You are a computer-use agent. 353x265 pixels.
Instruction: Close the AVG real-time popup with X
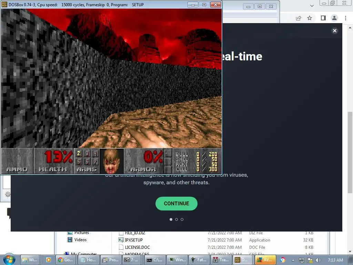(335, 31)
